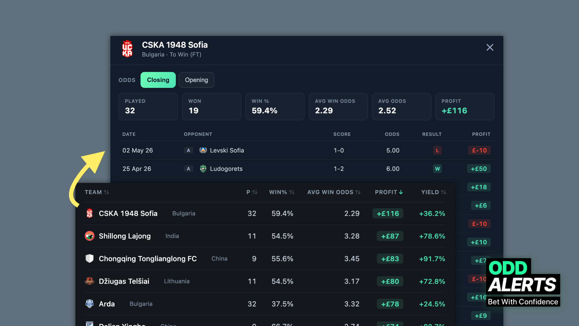Click the WON 19 stat card
This screenshot has width=579, height=326.
(211, 107)
